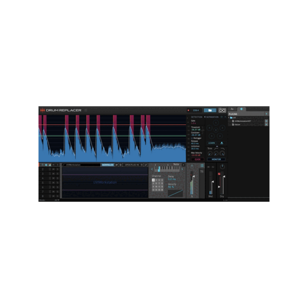
Task: Click the low-pass Trim filter shape icon
Action: pyautogui.click(x=223, y=149)
